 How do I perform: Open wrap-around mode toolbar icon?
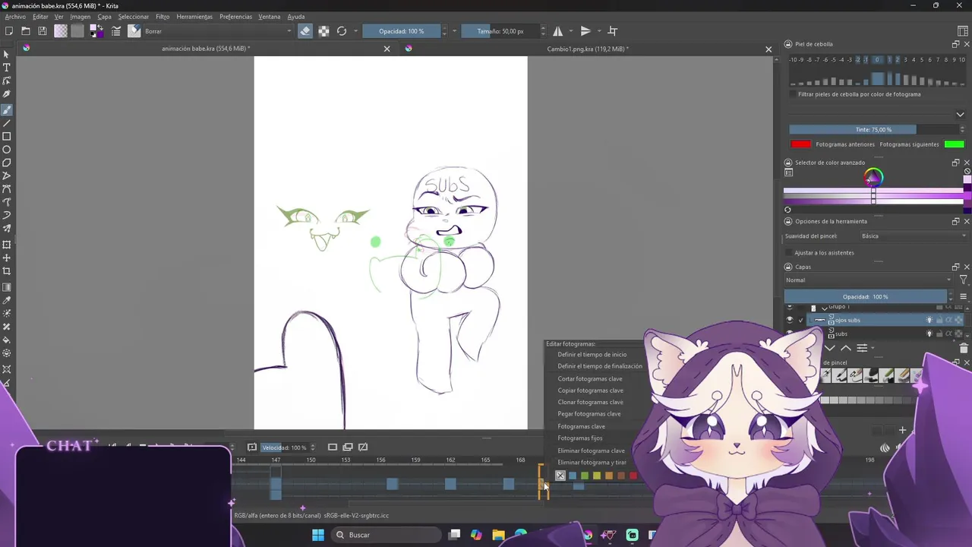[x=613, y=31]
